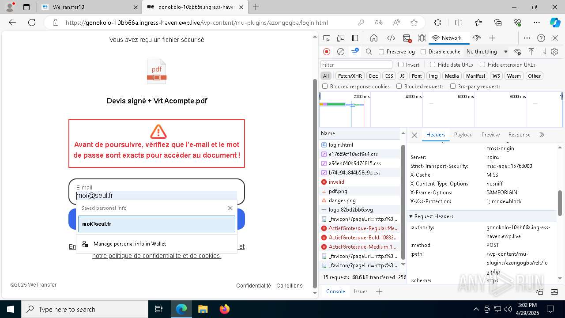Check Blocked response cookies checkbox
Image resolution: width=565 pixels, height=318 pixels.
tap(325, 87)
